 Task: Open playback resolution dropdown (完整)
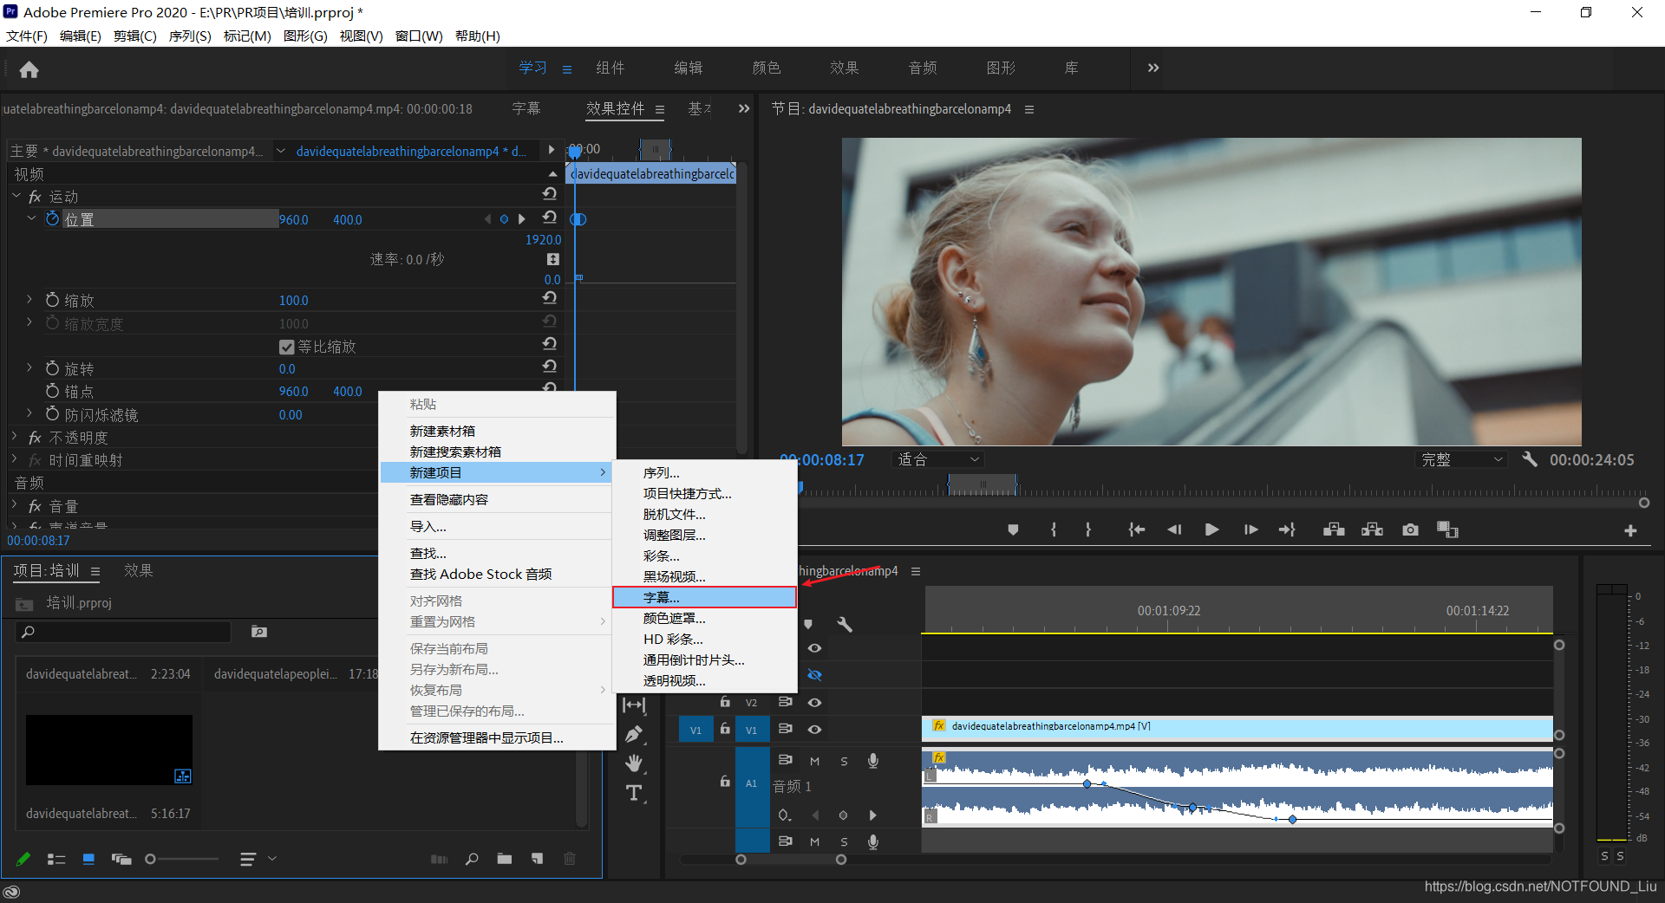coord(1461,459)
